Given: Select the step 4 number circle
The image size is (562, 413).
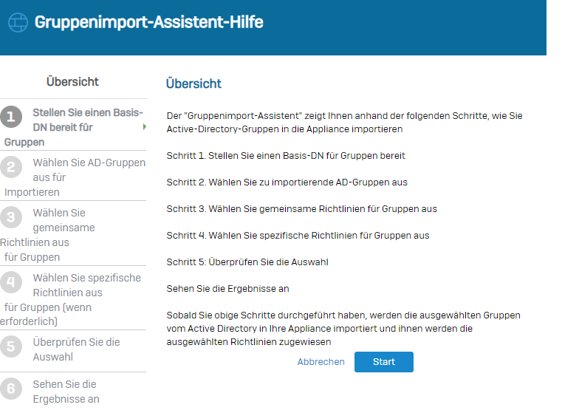Looking at the screenshot, I should pyautogui.click(x=11, y=282).
